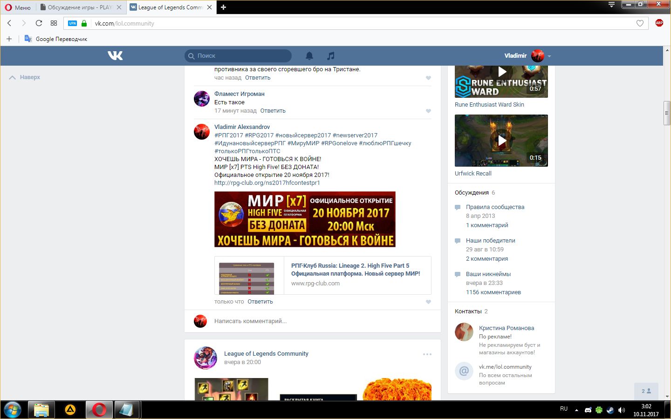Open the vk.me/lol.community contact link

pyautogui.click(x=505, y=367)
